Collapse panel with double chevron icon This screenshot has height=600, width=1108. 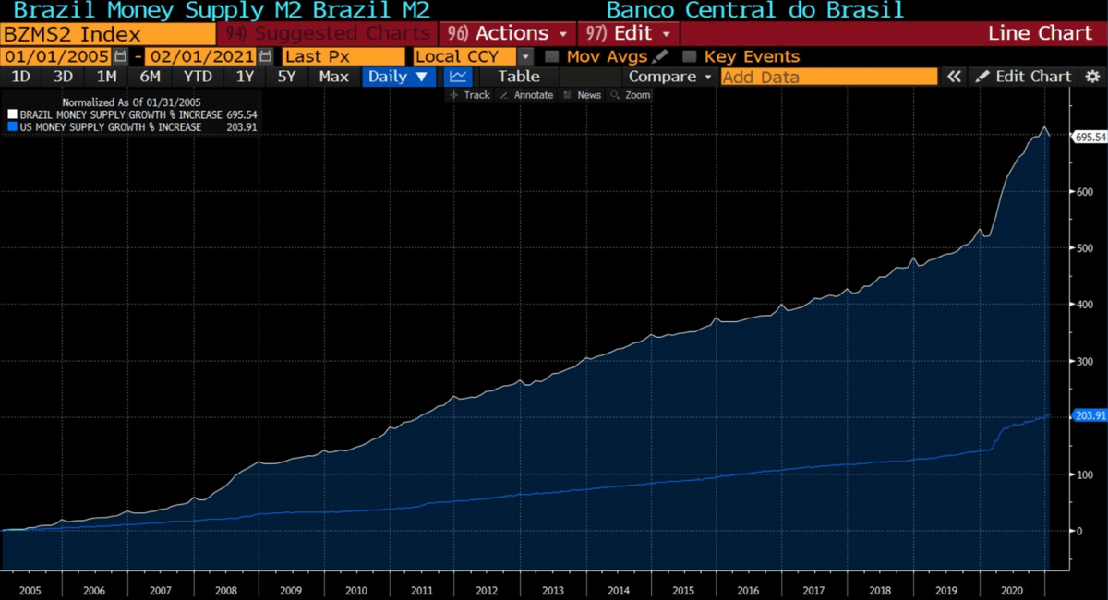coord(954,77)
